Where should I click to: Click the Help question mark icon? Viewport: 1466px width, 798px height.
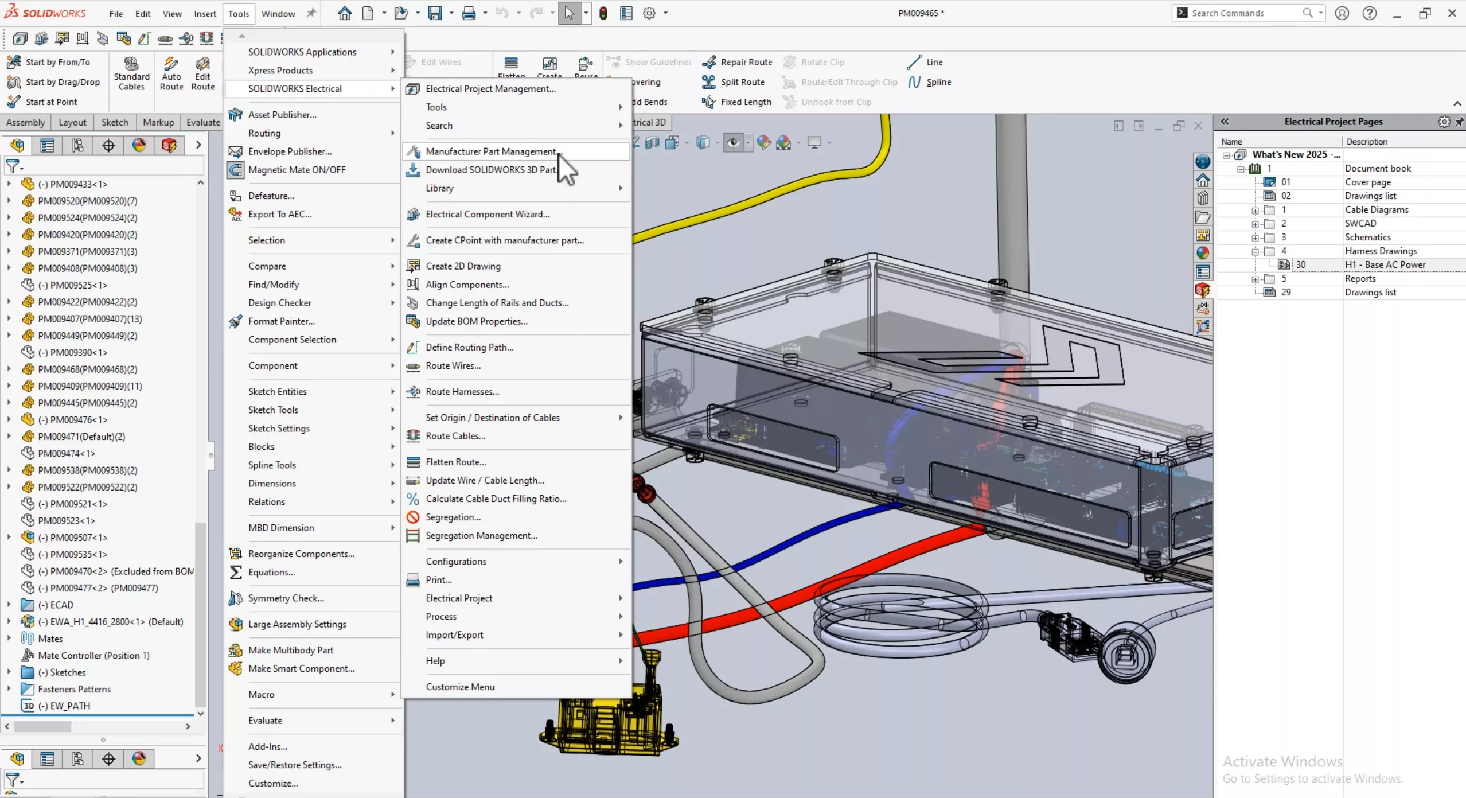(1369, 13)
